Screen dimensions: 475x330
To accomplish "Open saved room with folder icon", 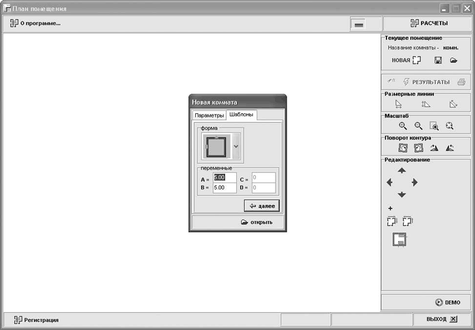I will [x=453, y=61].
